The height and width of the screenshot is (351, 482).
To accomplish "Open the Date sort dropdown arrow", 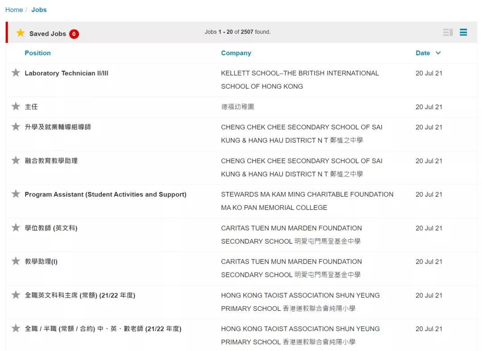I will 438,53.
